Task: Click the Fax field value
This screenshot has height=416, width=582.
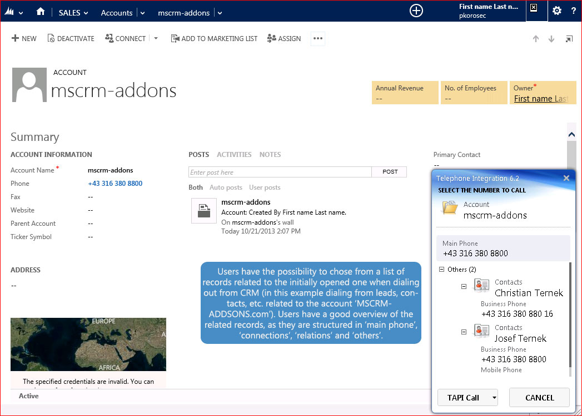Action: (x=90, y=197)
